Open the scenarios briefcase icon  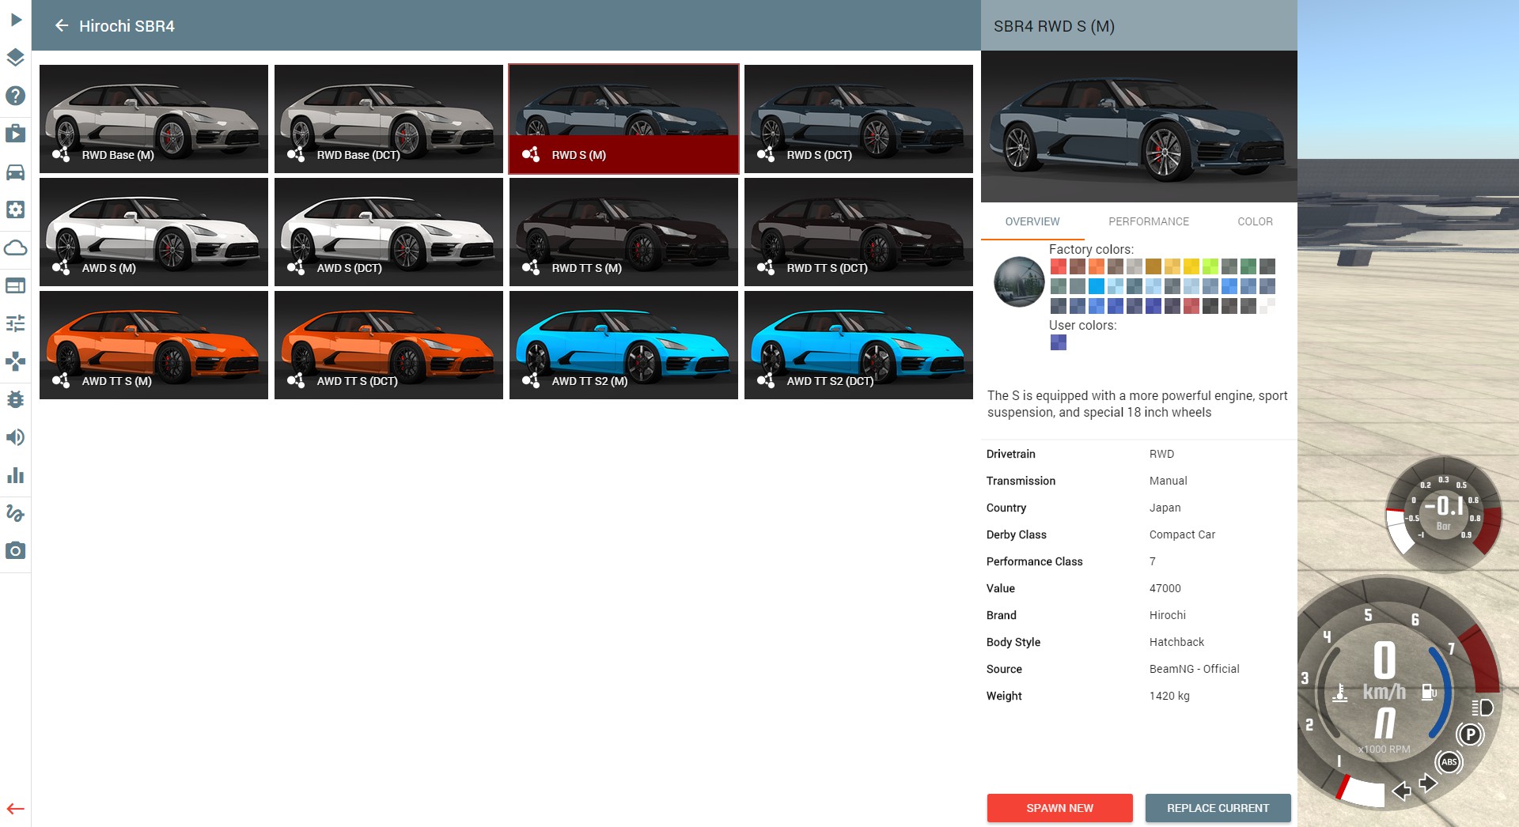[x=16, y=134]
